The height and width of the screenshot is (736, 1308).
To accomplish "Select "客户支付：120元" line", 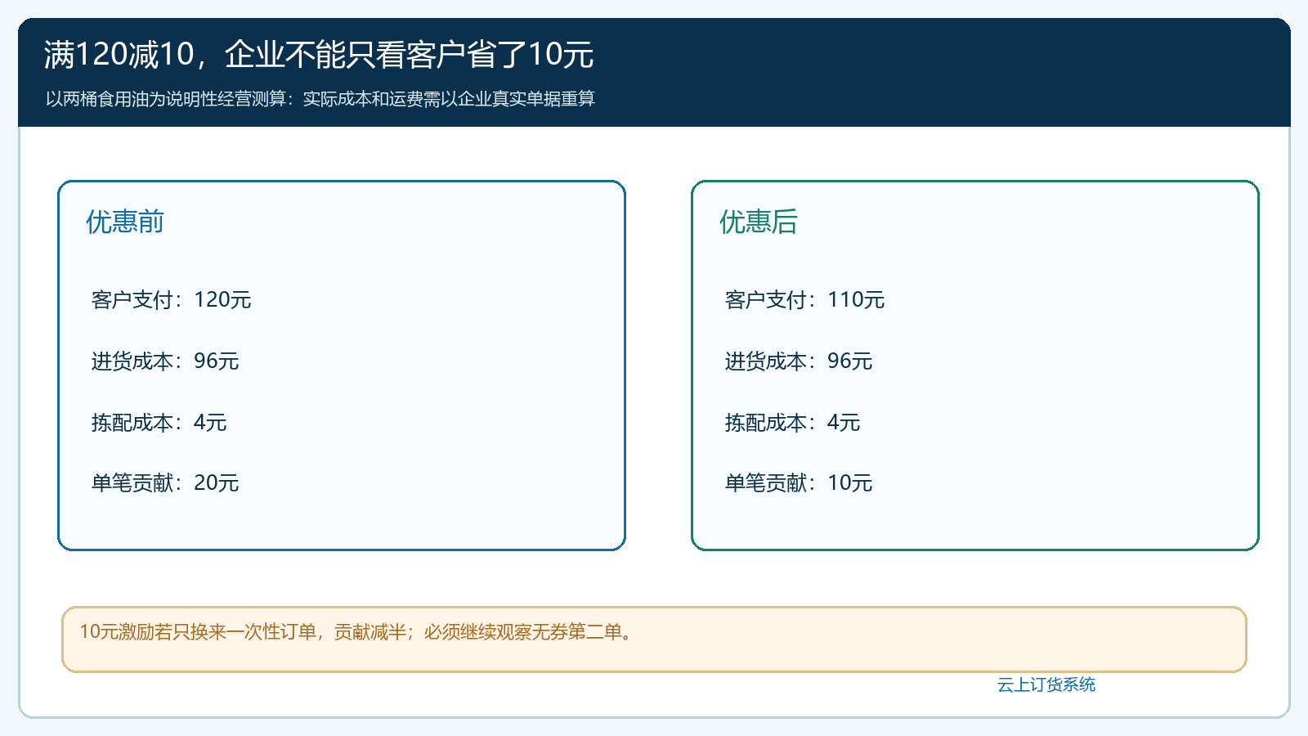I will click(x=172, y=300).
